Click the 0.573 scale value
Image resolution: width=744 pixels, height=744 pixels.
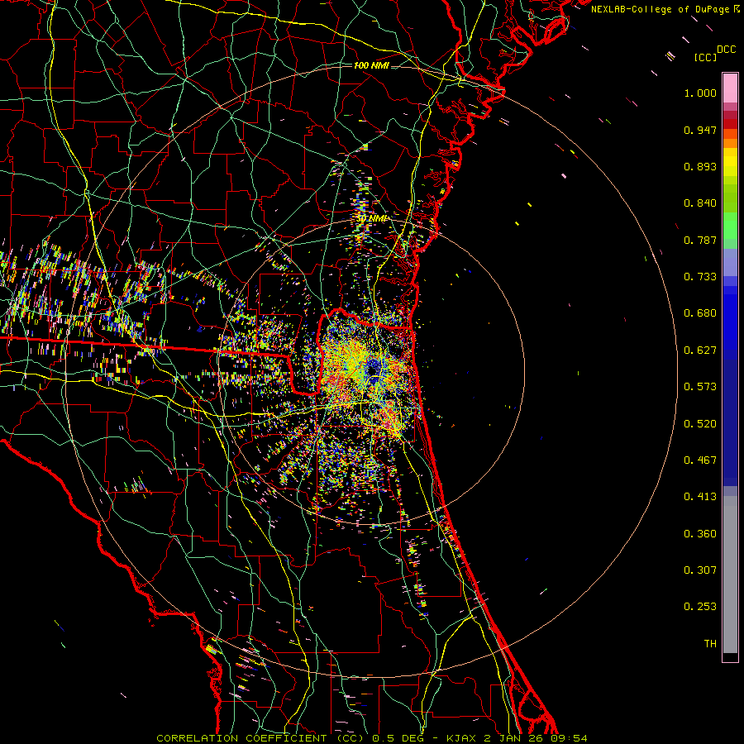tap(700, 387)
